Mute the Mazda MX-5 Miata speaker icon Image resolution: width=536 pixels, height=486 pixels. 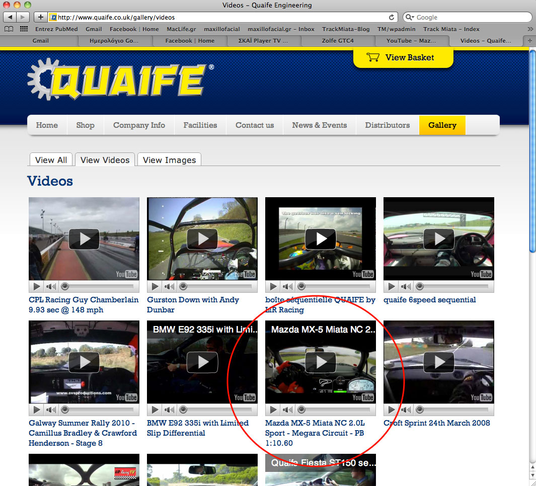point(287,410)
